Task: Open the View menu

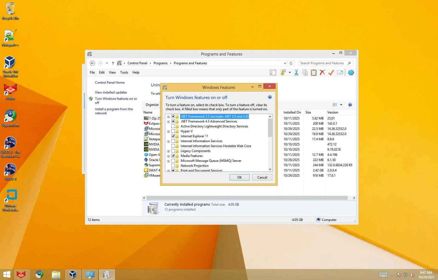Action: click(x=112, y=72)
